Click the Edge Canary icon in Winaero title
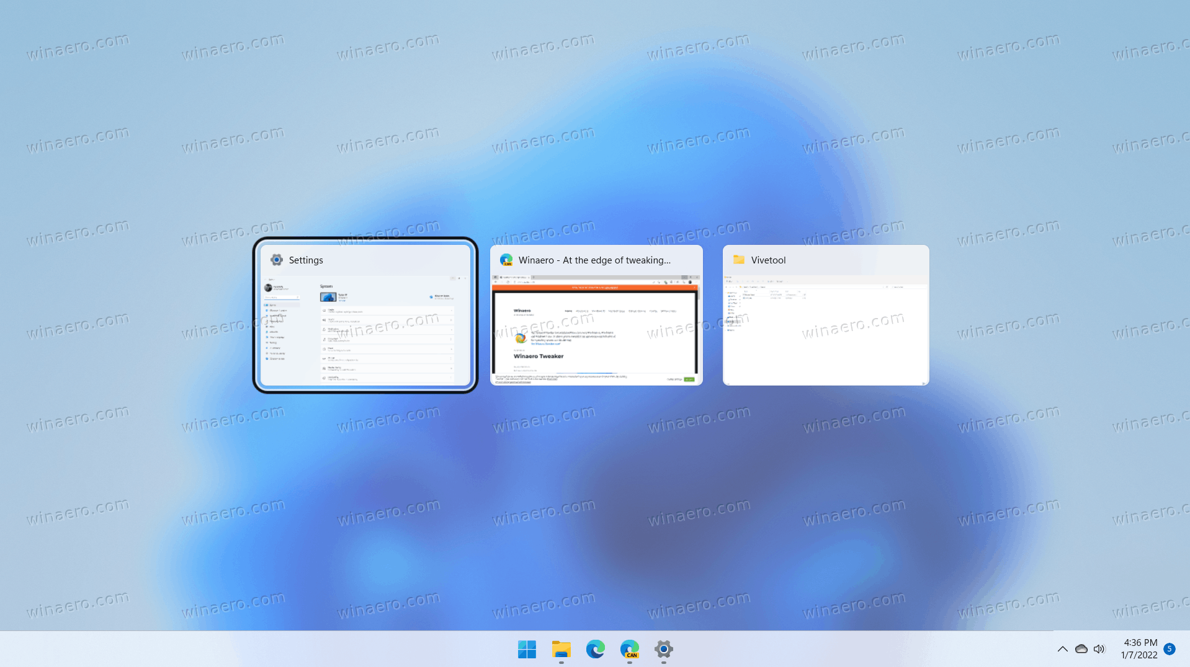Screen dimensions: 1190x667 506,260
